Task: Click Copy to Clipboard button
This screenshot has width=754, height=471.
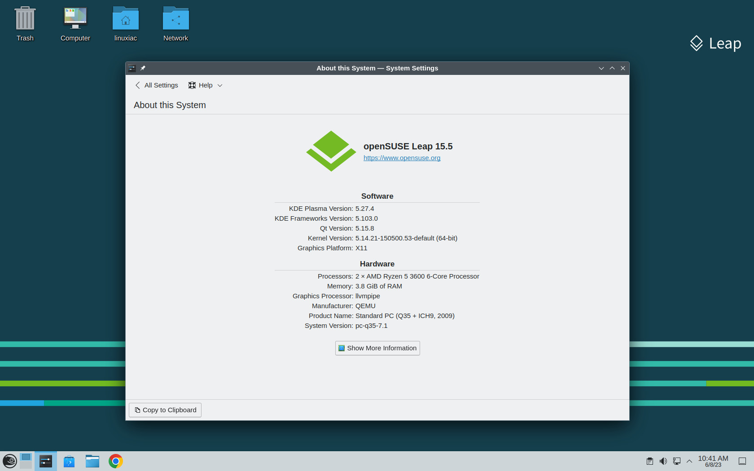Action: 165,410
